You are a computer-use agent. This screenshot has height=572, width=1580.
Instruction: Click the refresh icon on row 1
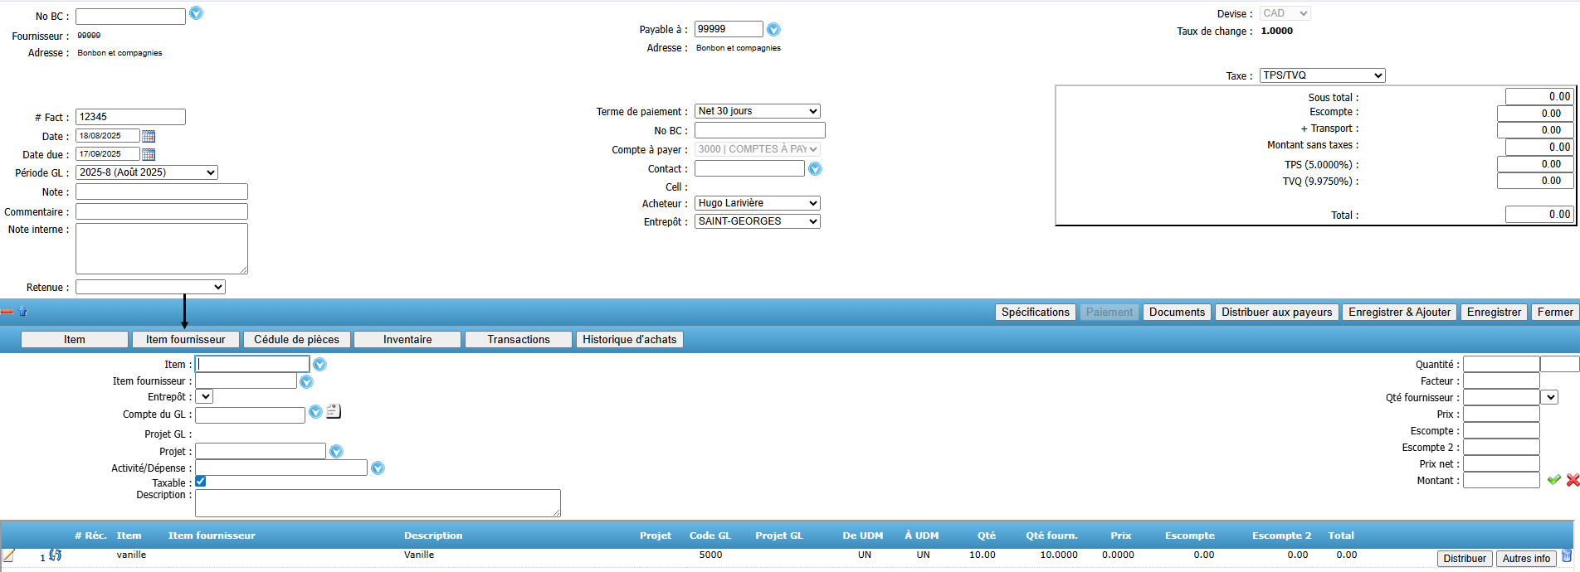click(x=56, y=555)
